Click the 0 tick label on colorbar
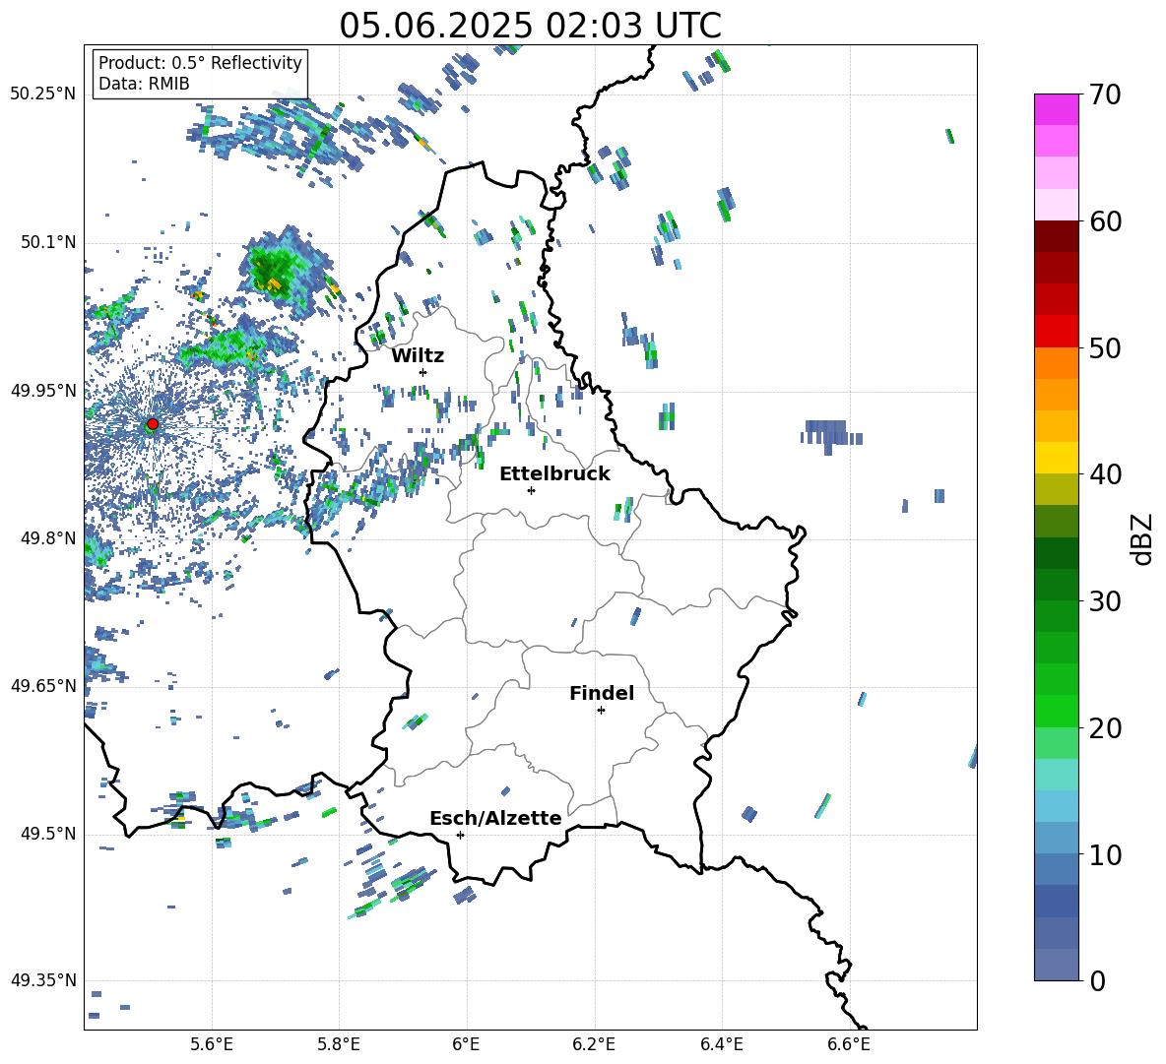Screen dimensions: 1166x1064 1097,981
